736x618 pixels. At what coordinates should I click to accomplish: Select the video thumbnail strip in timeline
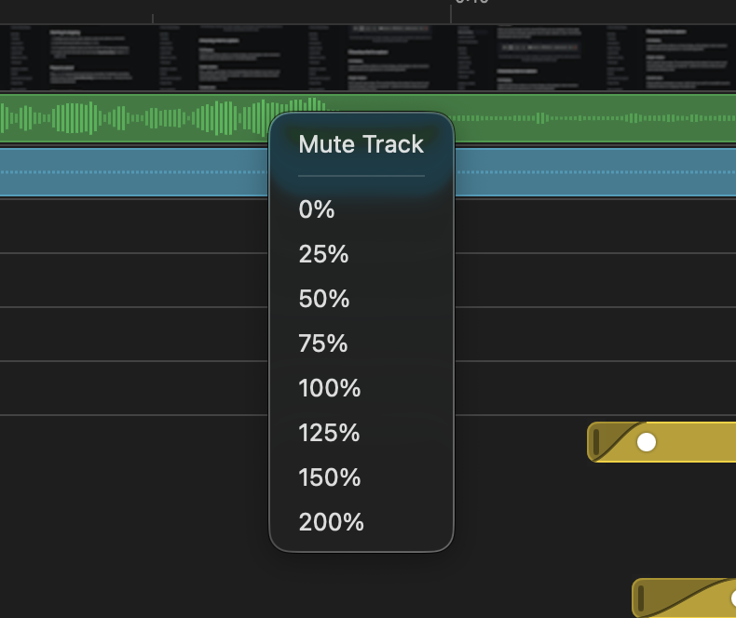(368, 57)
